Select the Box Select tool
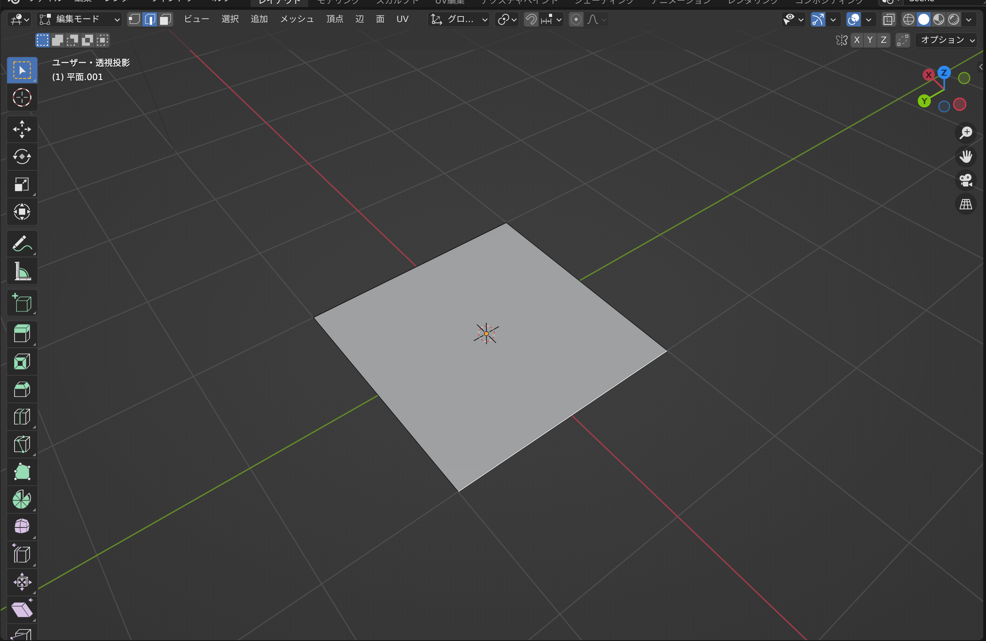This screenshot has height=641, width=986. pyautogui.click(x=22, y=70)
